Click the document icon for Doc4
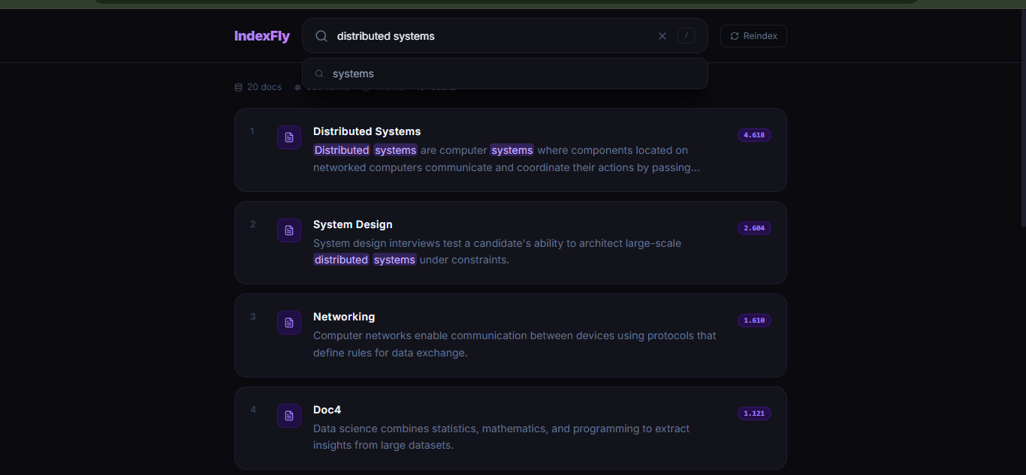 tap(289, 416)
